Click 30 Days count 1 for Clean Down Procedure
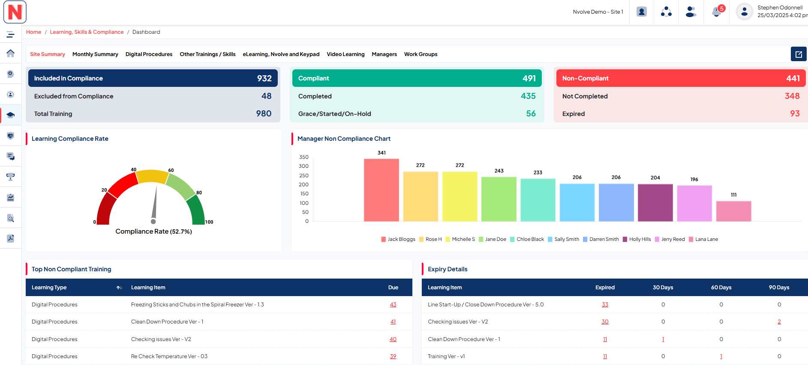 coord(663,339)
